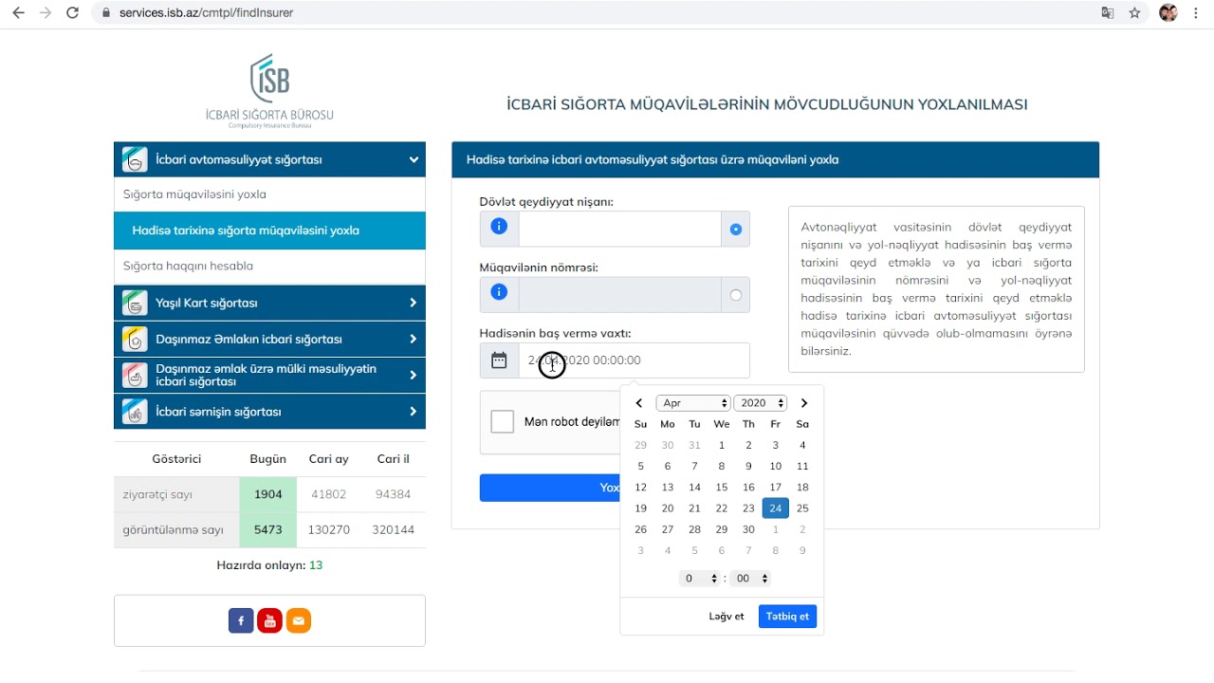
Task: Open the Chrome profile avatar
Action: 1168,13
